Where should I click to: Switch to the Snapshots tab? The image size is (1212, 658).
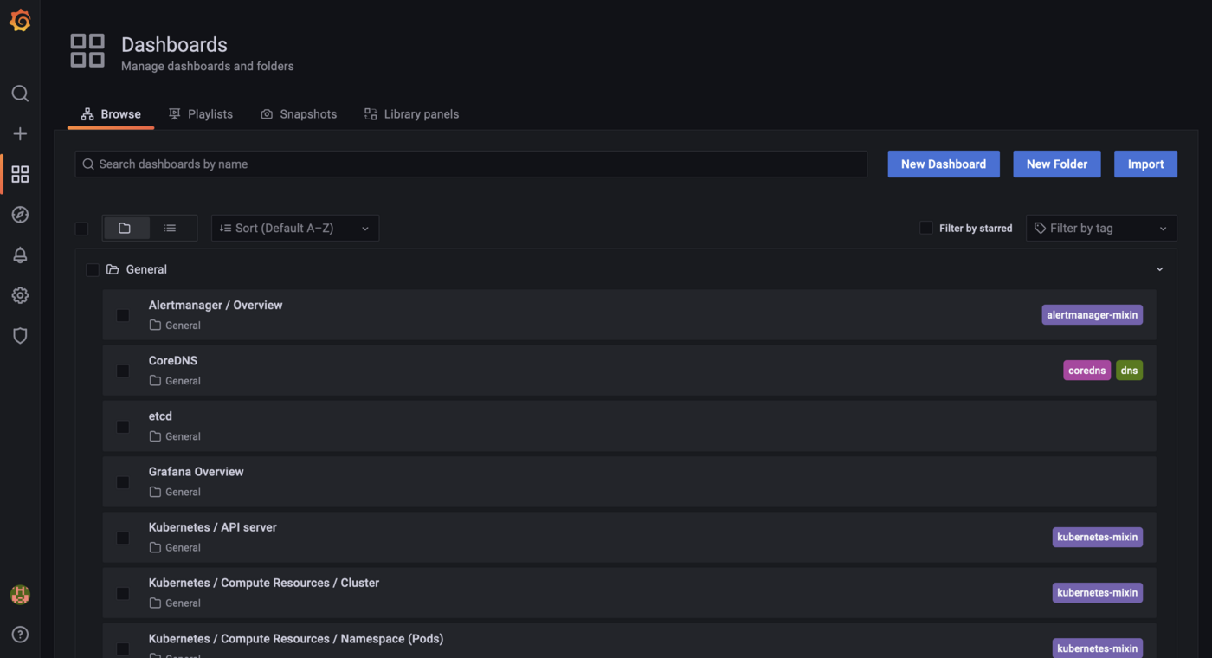[299, 113]
